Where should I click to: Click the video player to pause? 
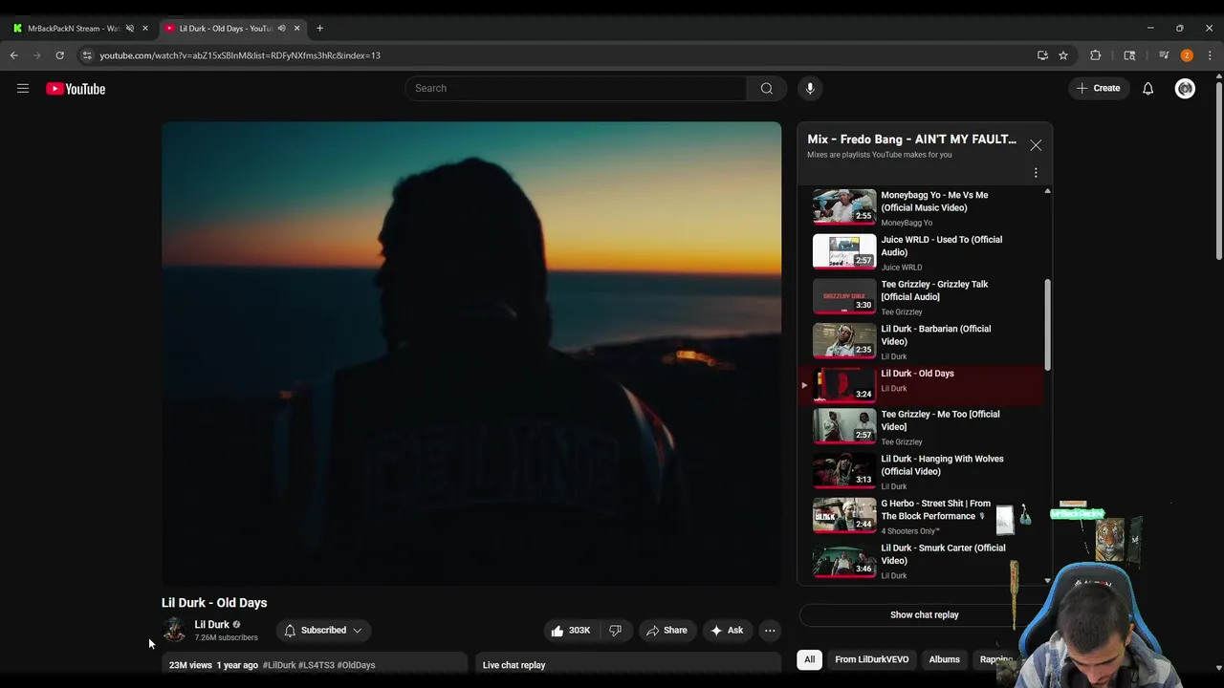[471, 353]
